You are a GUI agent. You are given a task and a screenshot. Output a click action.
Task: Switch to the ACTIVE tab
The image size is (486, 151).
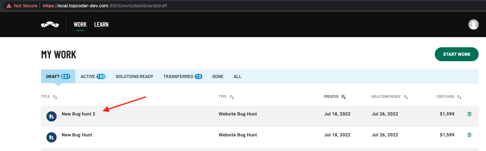coord(93,76)
